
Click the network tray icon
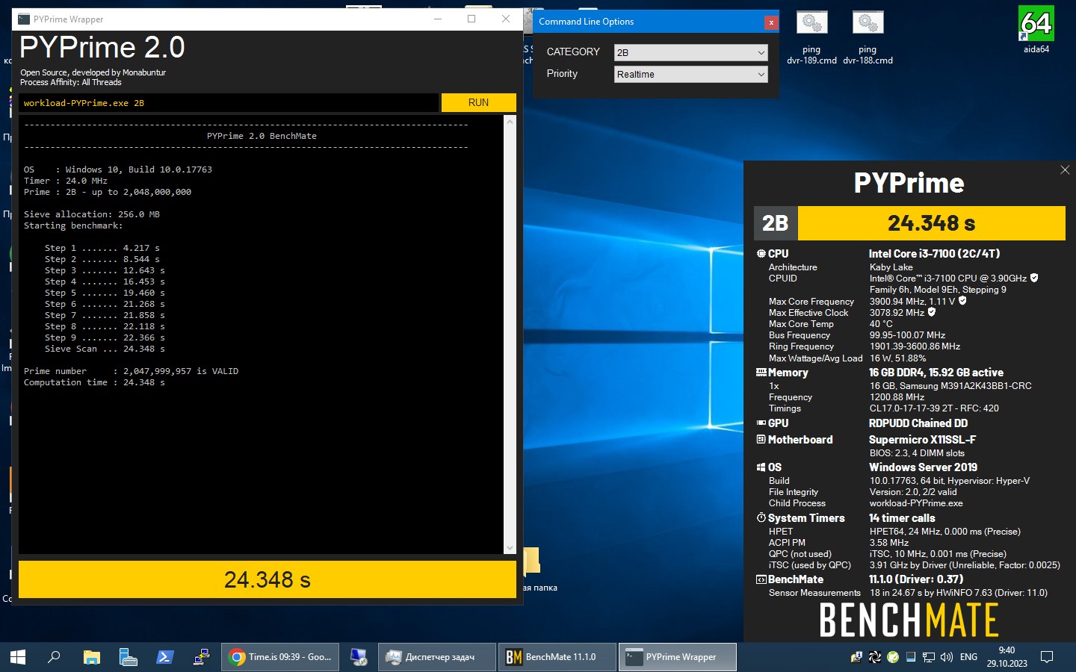[929, 657]
